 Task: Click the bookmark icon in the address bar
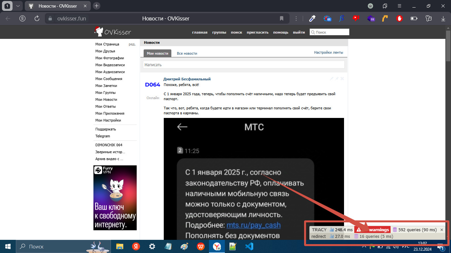click(x=282, y=18)
